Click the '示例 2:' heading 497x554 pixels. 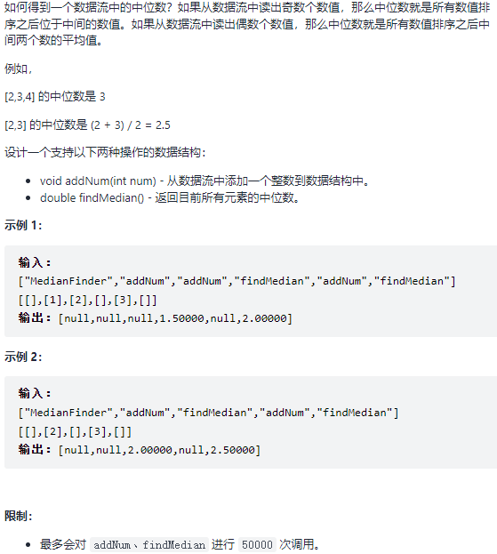pos(23,357)
